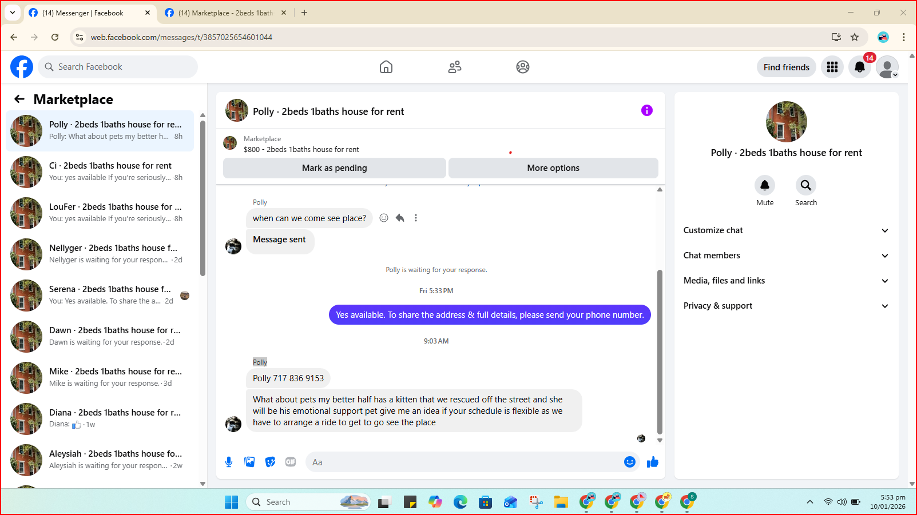Expand Media, files and links section
The width and height of the screenshot is (917, 515).
786,281
